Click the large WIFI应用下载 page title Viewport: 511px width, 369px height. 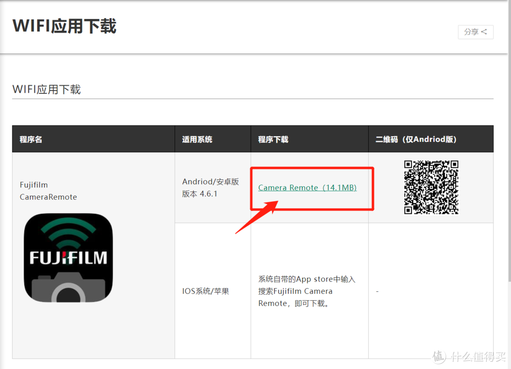64,26
